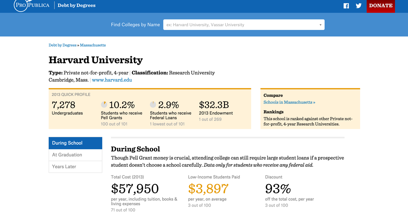
Task: Click the Federal Loans pie chart icon
Action: 153,104
